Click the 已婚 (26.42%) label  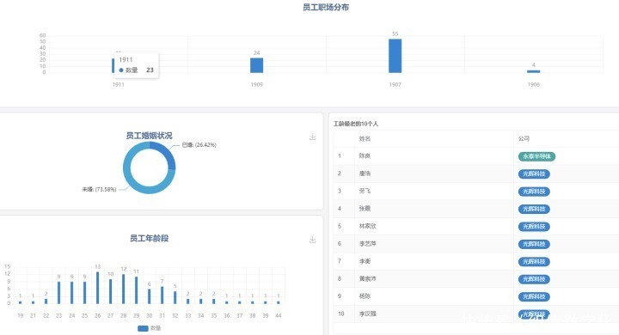[199, 145]
